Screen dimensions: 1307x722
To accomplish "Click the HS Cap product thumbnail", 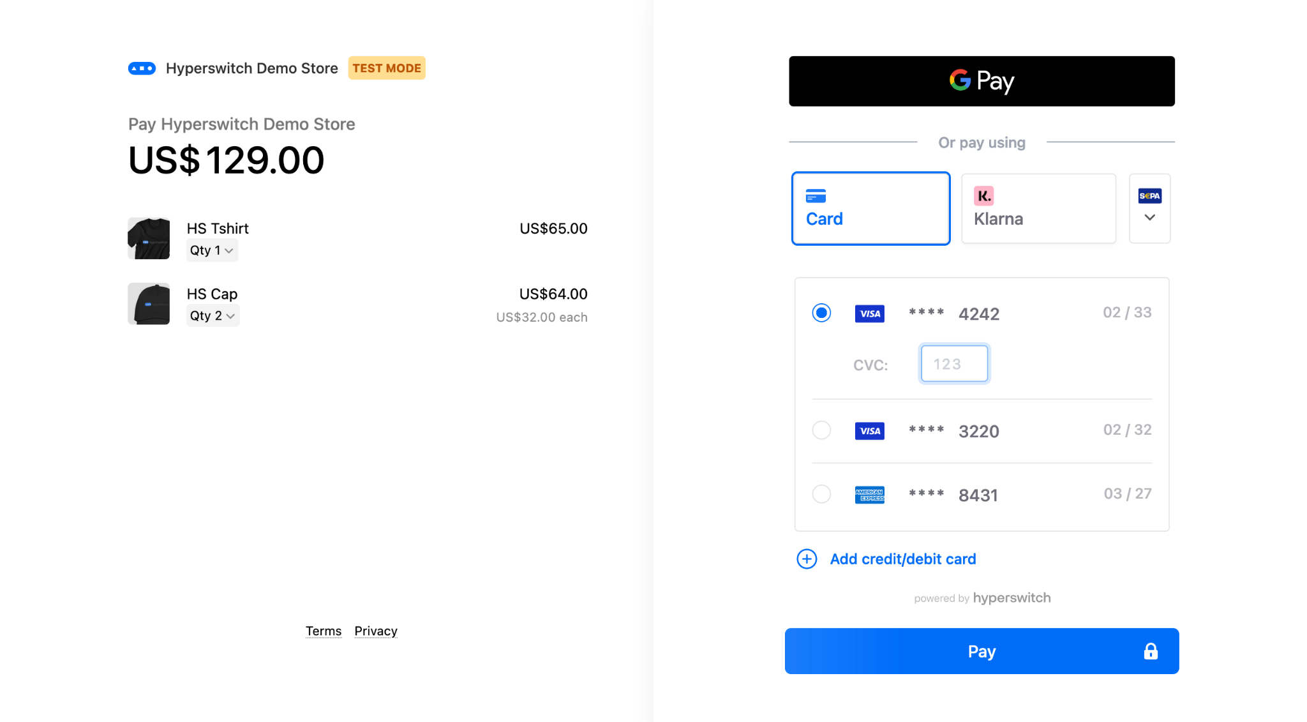I will pos(149,304).
